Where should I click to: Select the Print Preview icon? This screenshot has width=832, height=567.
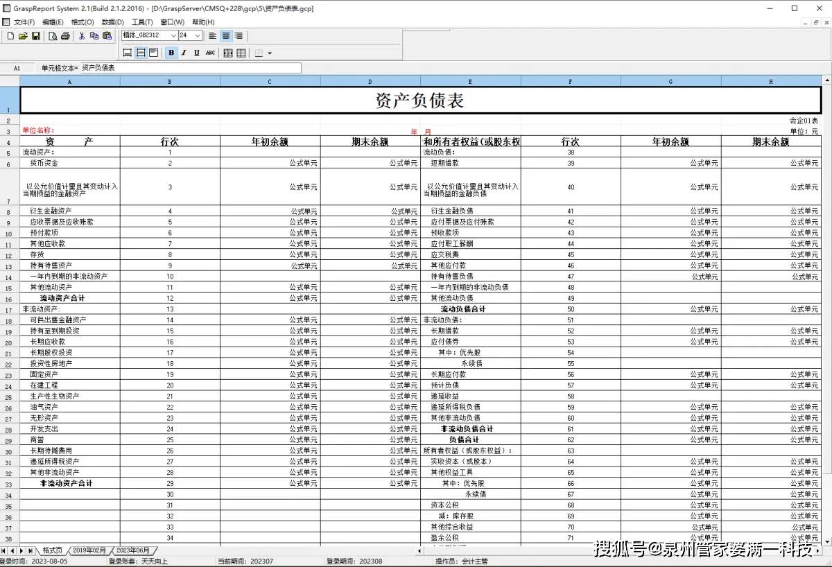click(53, 36)
